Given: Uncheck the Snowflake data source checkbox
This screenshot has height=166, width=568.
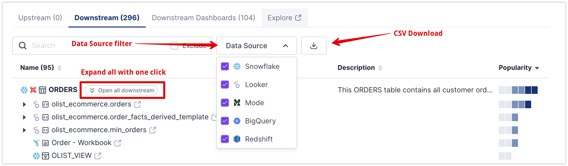Looking at the screenshot, I should pyautogui.click(x=225, y=67).
